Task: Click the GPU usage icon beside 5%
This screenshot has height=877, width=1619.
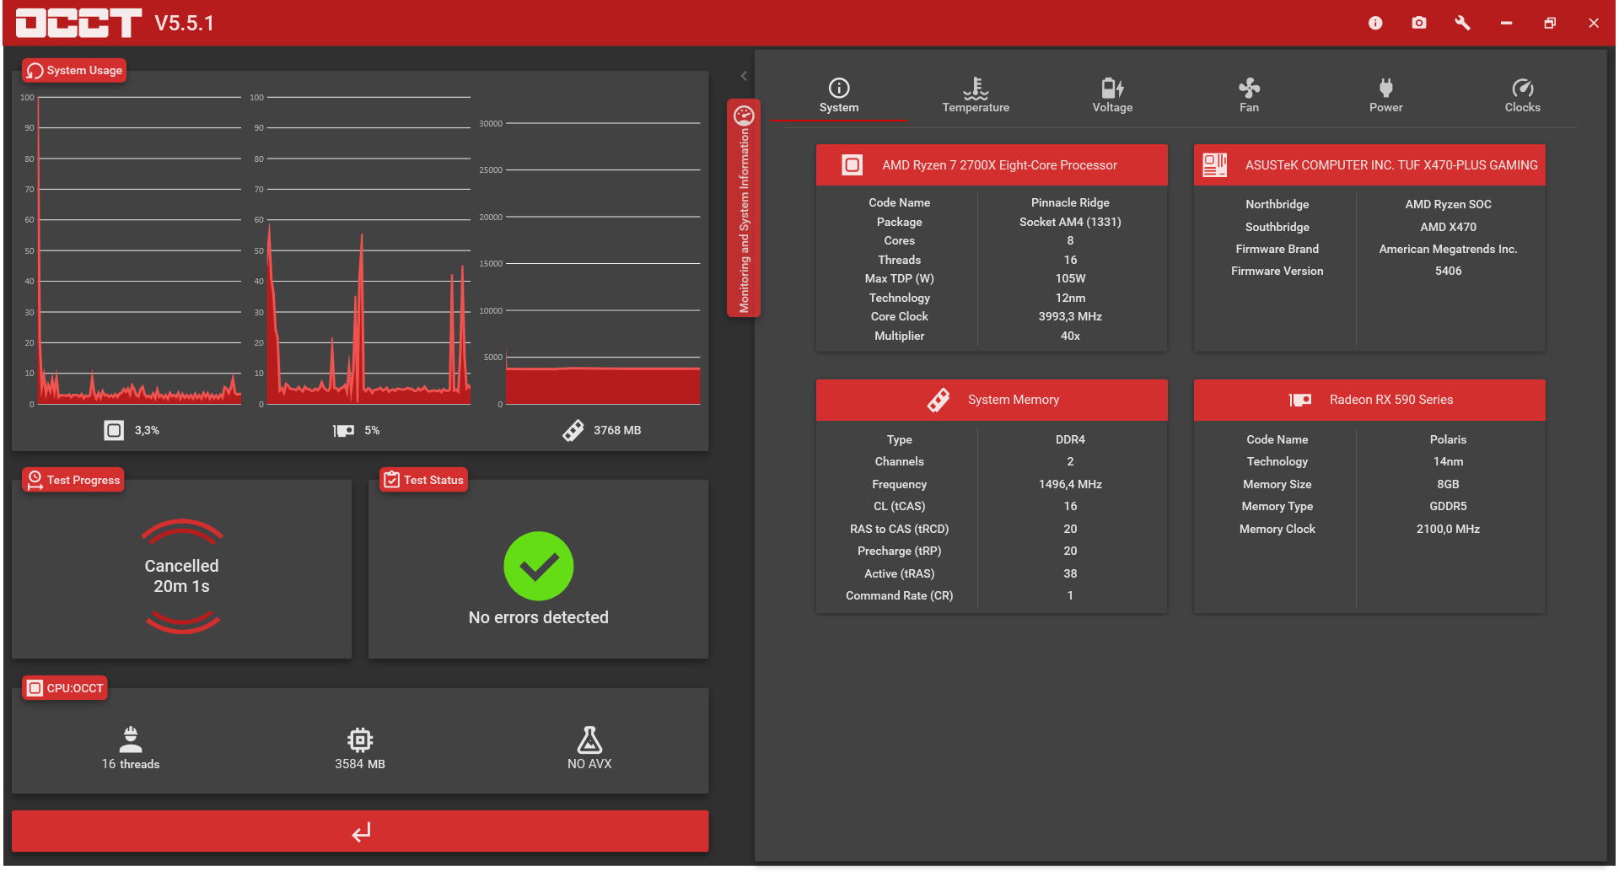Action: click(x=343, y=430)
